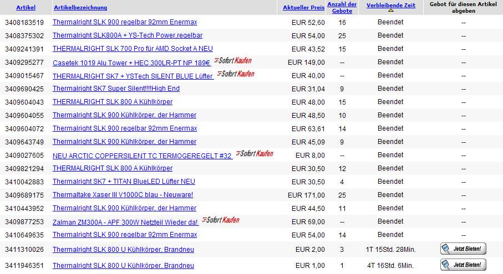Screen dimensions: 503x274
Task: Sort by Anzahl der Gebote column
Action: point(342,7)
